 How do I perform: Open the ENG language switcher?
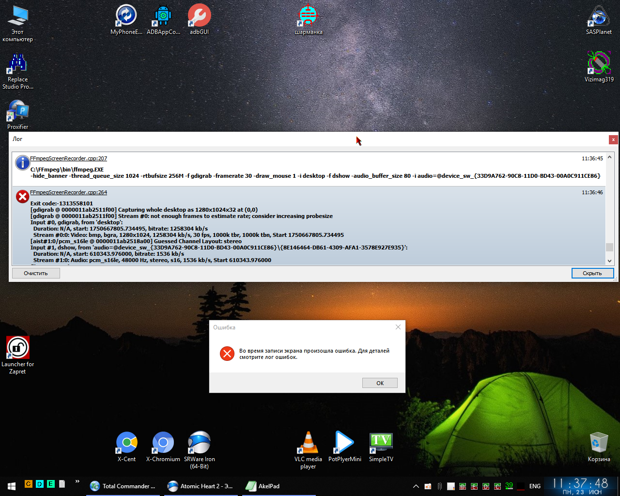(x=535, y=486)
